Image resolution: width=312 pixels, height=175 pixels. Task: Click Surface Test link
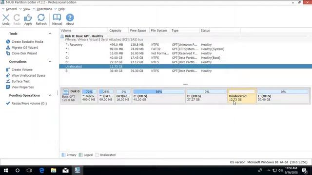20,81
